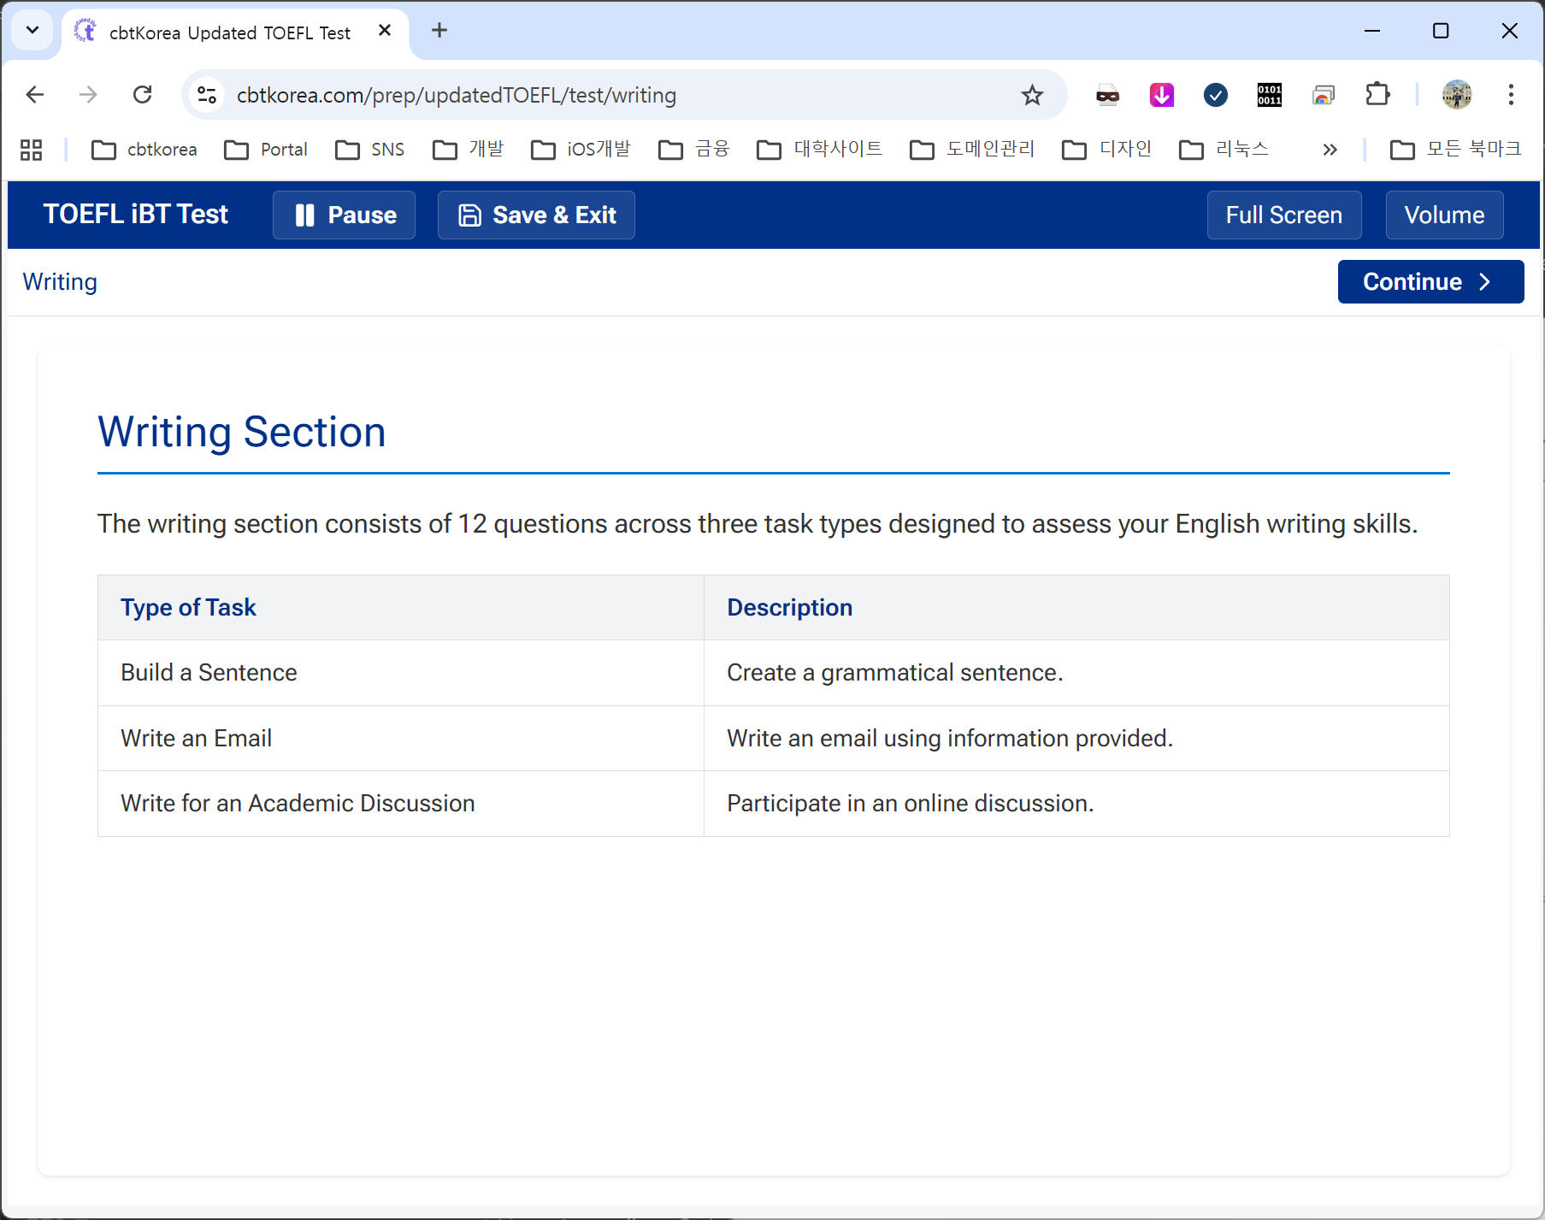Viewport: 1545px width, 1220px height.
Task: Go back to the previous page
Action: tap(35, 95)
